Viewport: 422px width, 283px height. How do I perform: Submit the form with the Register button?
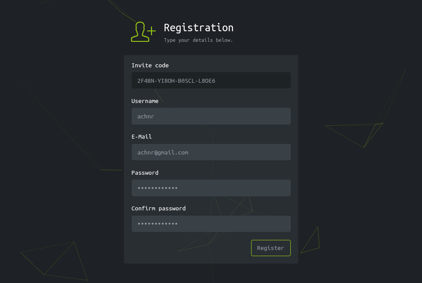point(271,248)
